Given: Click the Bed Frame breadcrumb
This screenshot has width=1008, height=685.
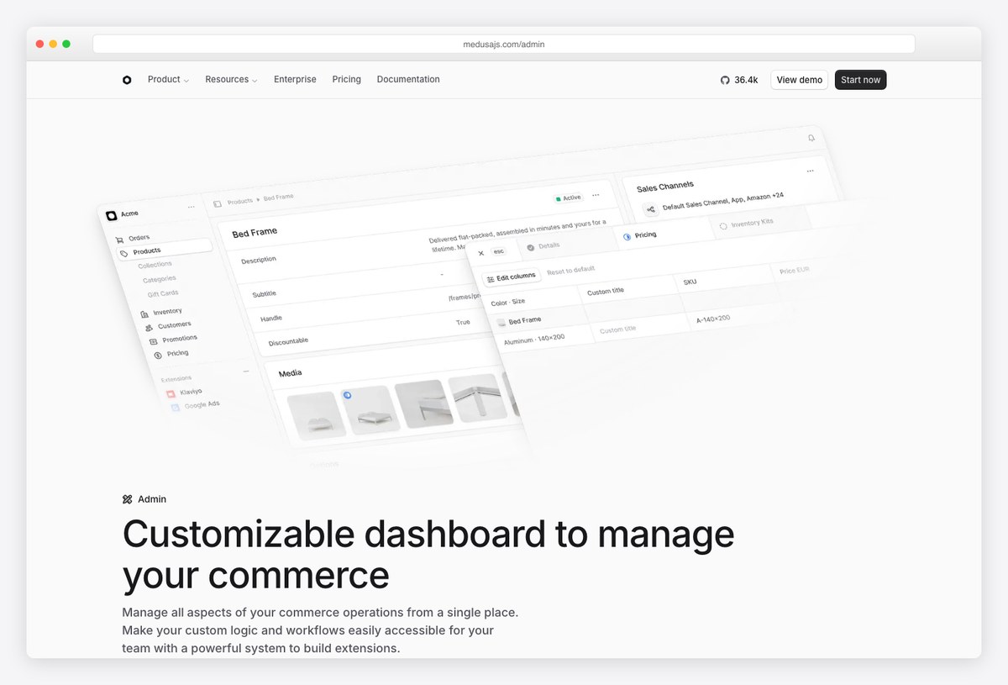Looking at the screenshot, I should [279, 198].
